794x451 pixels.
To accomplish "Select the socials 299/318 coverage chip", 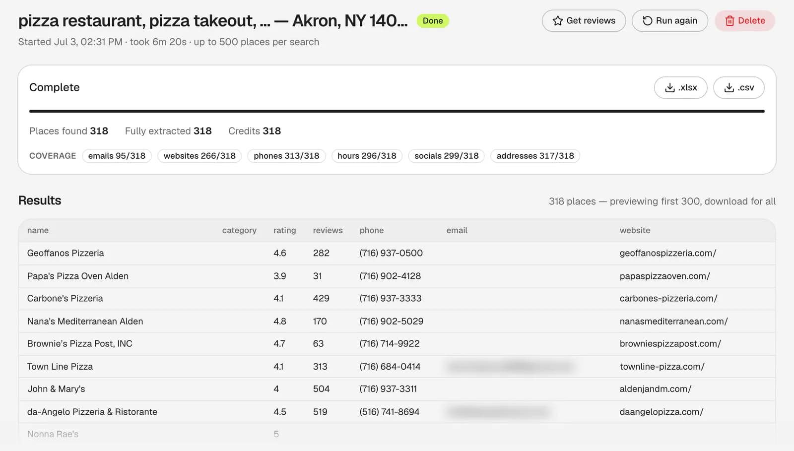I will (447, 156).
